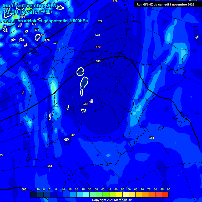The width and height of the screenshot is (202, 202).
Task: Click the 580 geopotential contour label
Action: (x=98, y=61)
